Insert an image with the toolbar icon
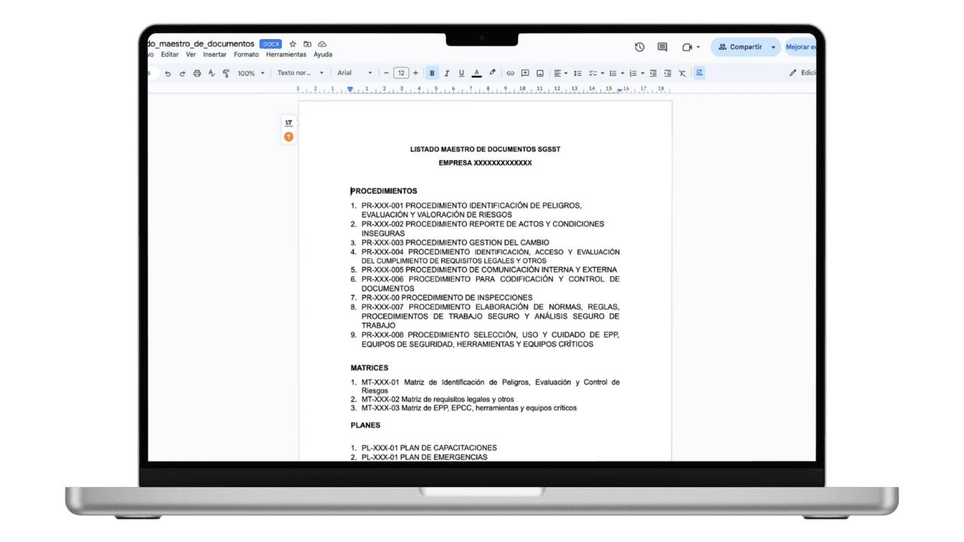The width and height of the screenshot is (964, 542). pos(540,72)
